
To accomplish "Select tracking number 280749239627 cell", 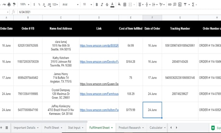I will pos(180,94).
